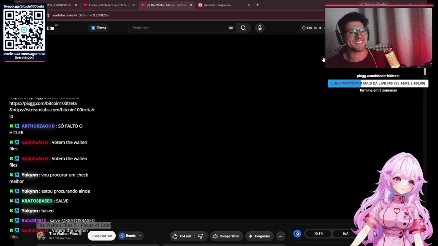The image size is (438, 246).
Task: Click the blue IQ badge near 10.3%
Action: (297, 234)
